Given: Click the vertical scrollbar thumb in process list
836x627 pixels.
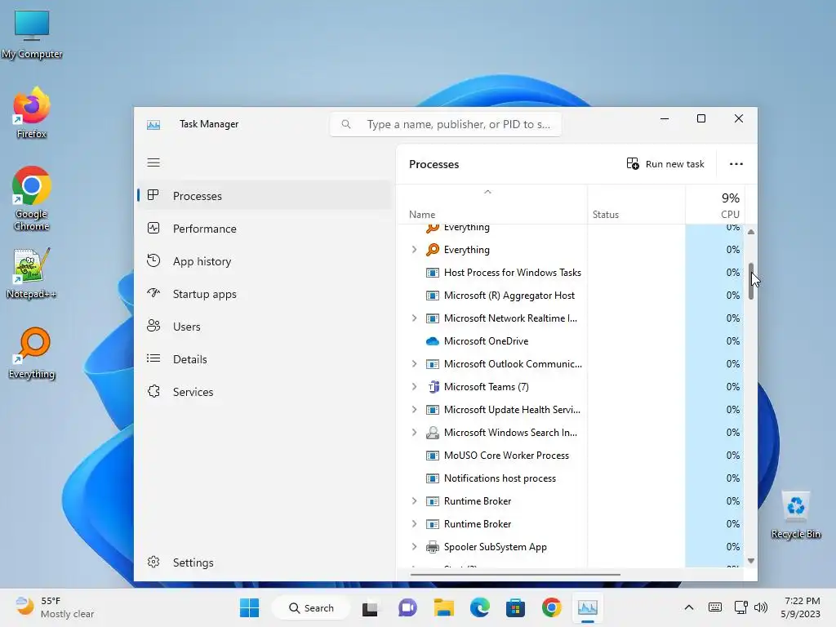Looking at the screenshot, I should click(x=751, y=281).
